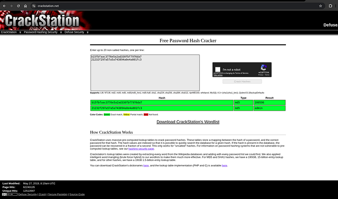338x199 pixels.
Task: Click the Last Modified date in footer
Action: pyautogui.click(x=39, y=184)
